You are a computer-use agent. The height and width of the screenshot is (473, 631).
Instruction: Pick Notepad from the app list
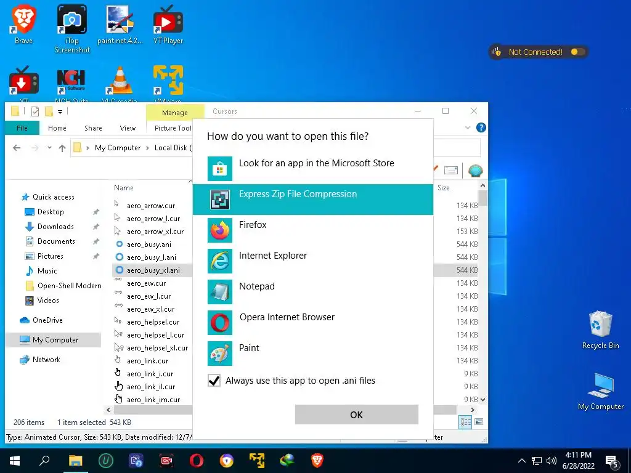312,291
